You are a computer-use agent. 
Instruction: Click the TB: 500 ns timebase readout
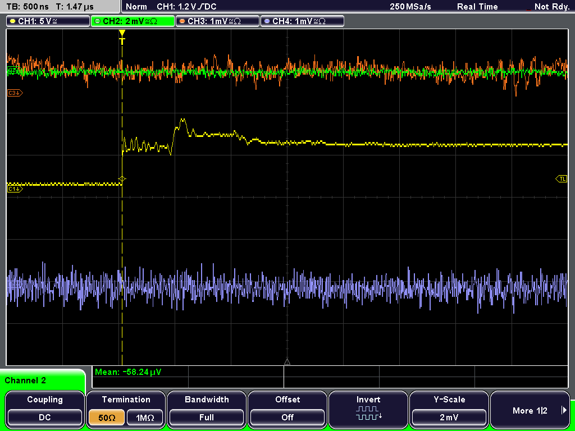click(x=28, y=7)
